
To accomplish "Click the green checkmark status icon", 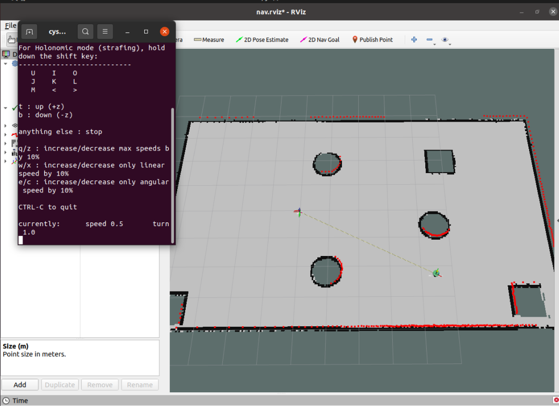I will 15,108.
